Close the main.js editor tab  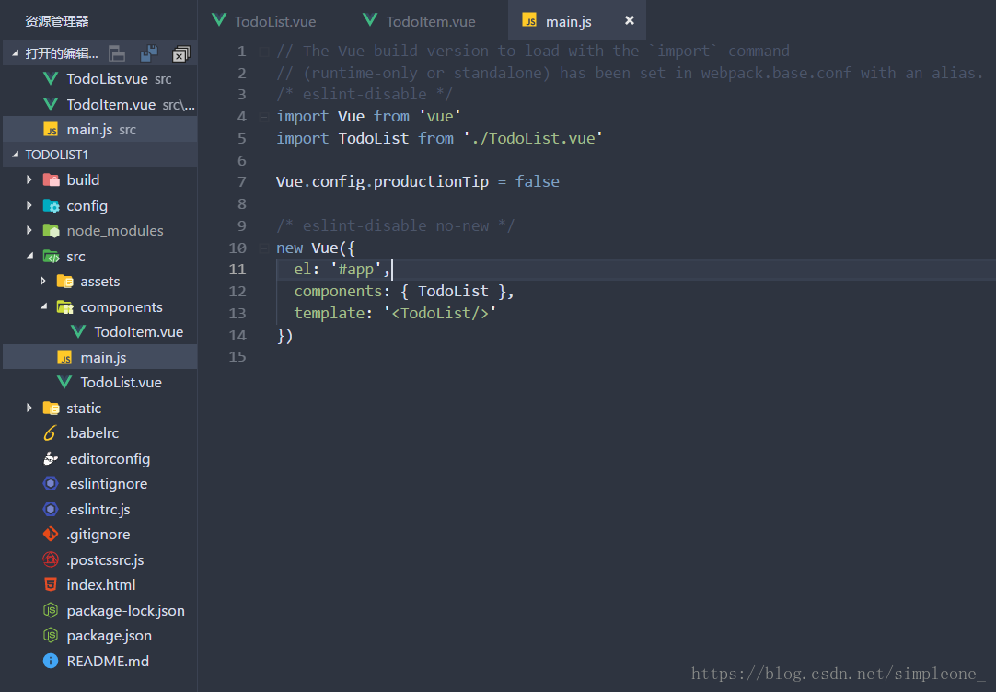(630, 20)
